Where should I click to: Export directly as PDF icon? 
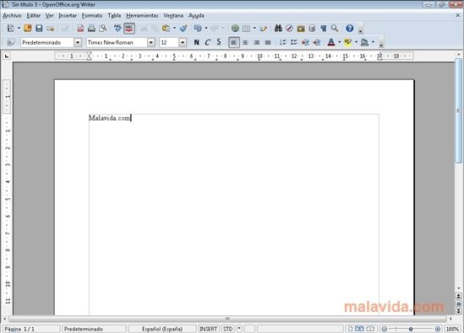click(80, 29)
